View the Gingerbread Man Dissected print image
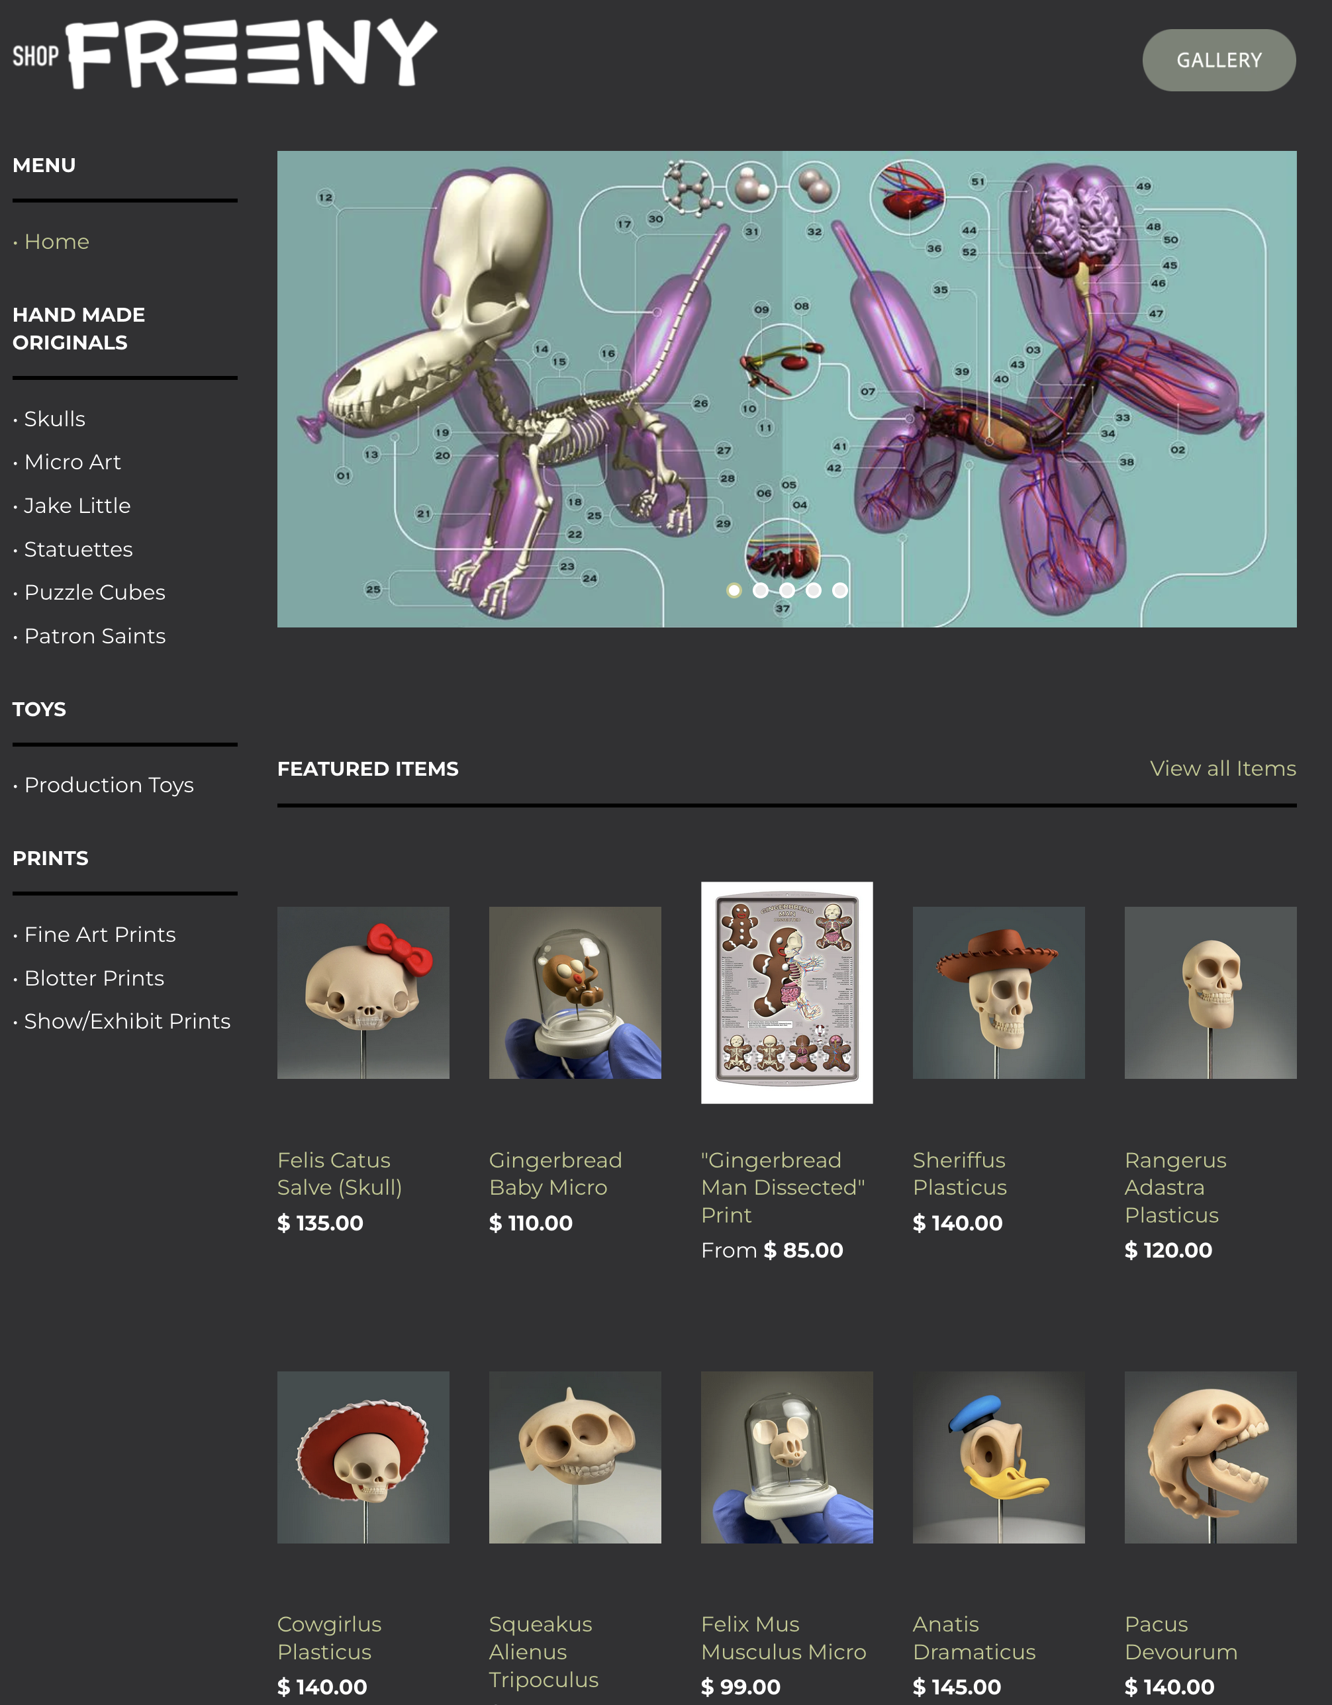The width and height of the screenshot is (1332, 1705). coord(787,992)
